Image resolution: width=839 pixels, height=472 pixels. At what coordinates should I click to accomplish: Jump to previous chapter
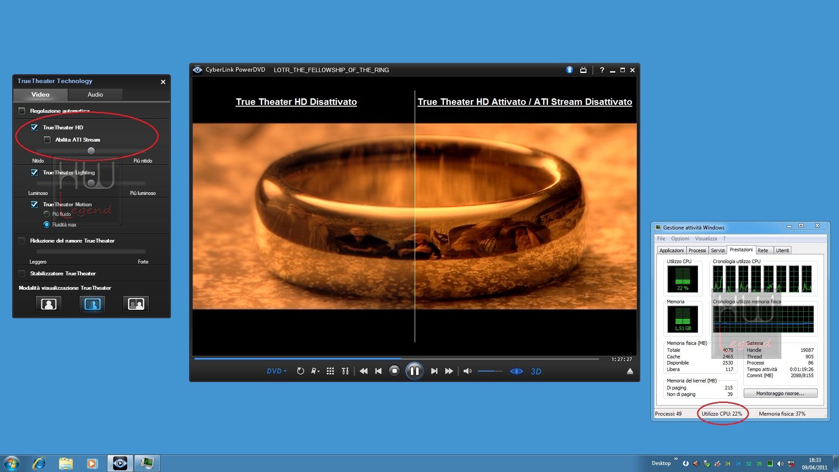(378, 371)
